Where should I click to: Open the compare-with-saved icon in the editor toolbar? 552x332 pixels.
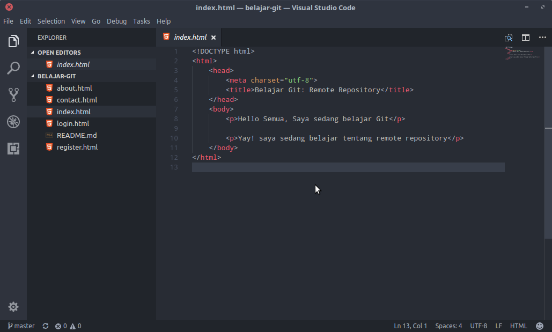[508, 38]
